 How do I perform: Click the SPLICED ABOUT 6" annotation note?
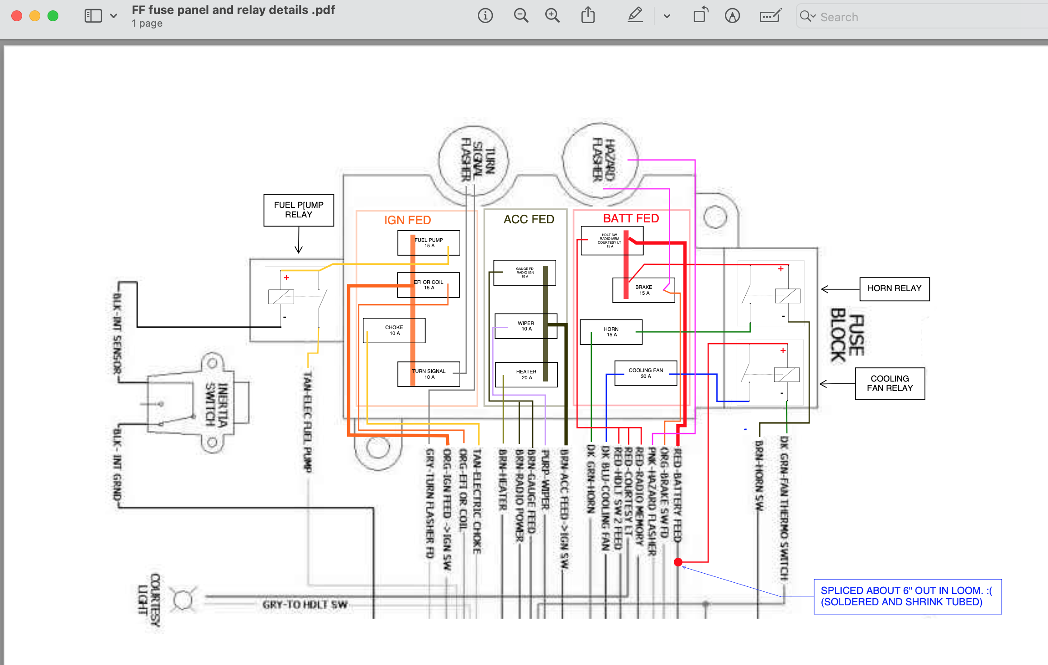(907, 596)
